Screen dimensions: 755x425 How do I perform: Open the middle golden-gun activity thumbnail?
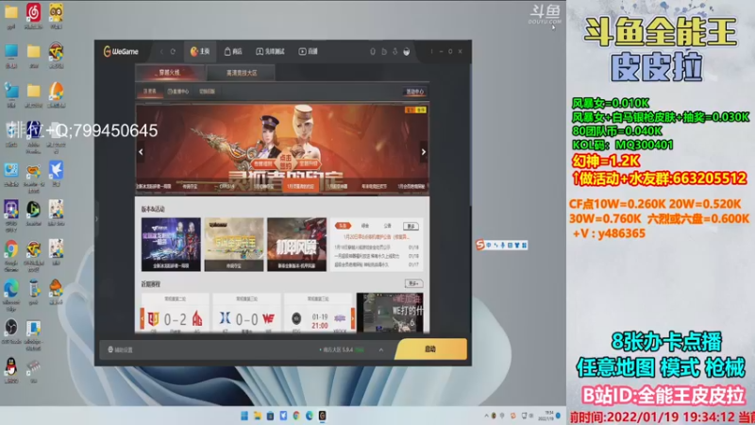[x=234, y=245]
